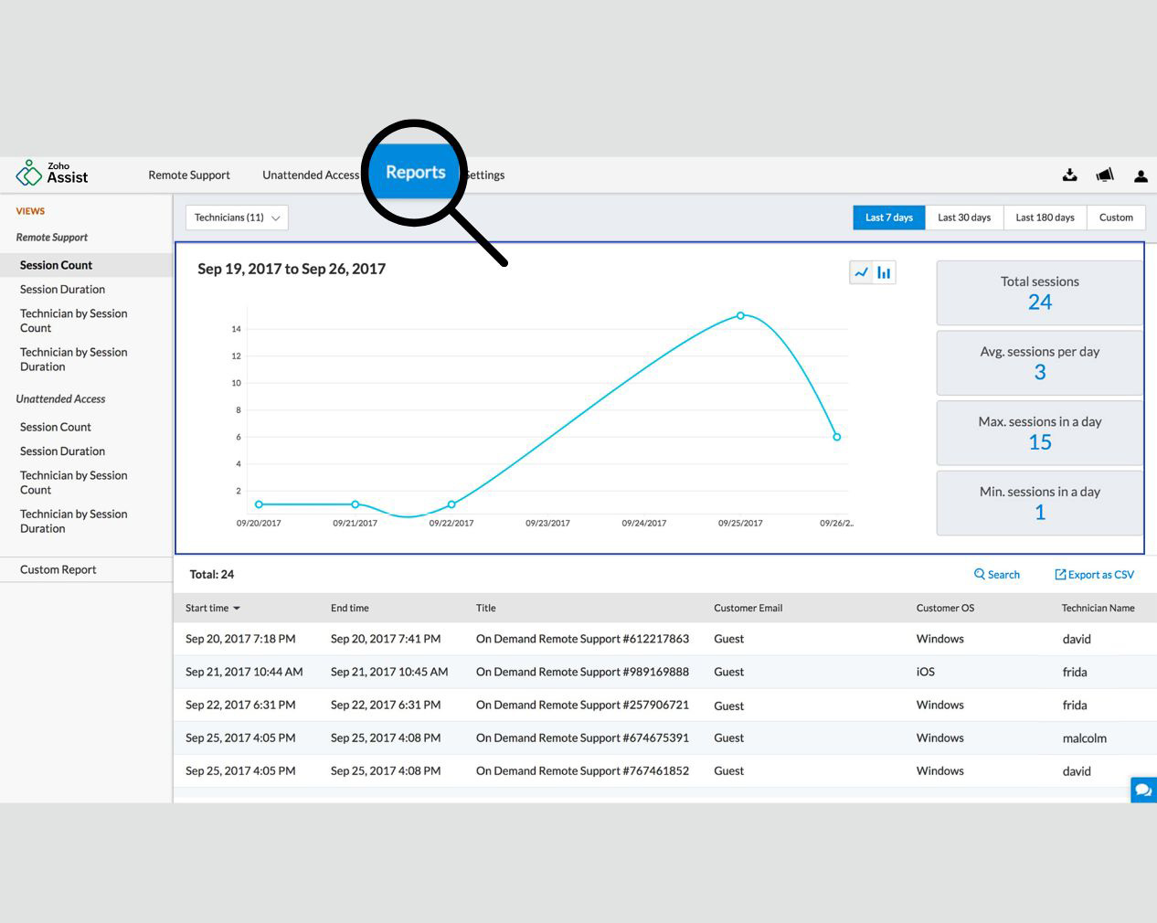Click the Search link above the table

997,575
